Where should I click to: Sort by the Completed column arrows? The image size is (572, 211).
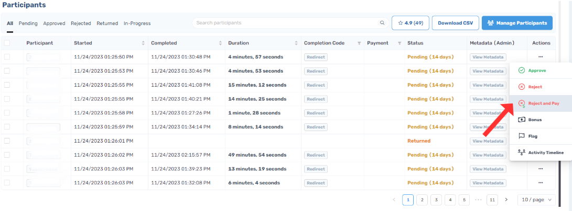click(220, 43)
